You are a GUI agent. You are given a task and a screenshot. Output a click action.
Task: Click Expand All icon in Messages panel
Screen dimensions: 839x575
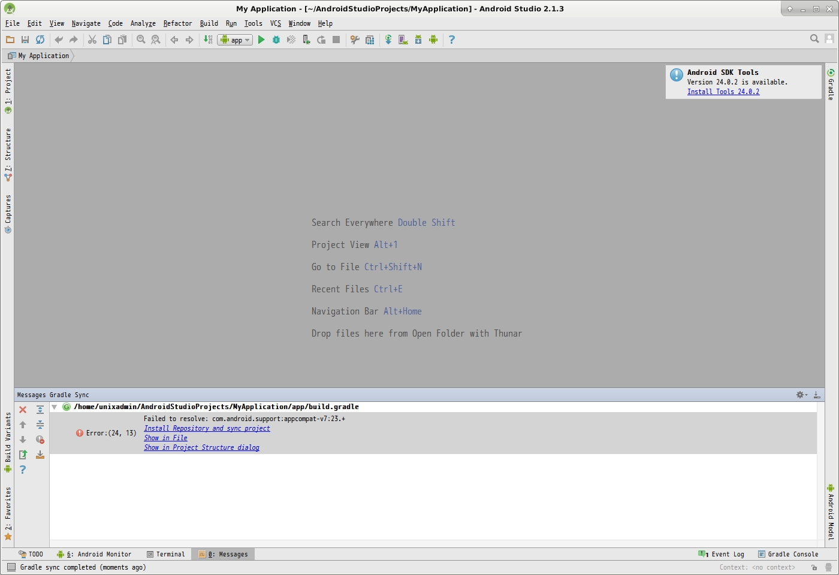40,410
